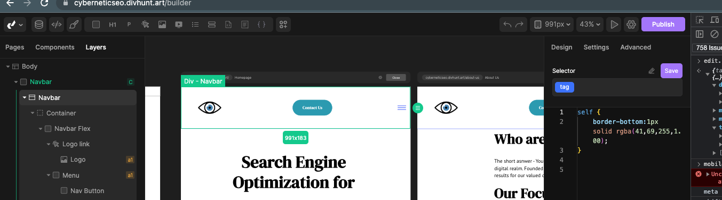Viewport: 722px width, 200px height.
Task: Add an H1 heading element
Action: [x=113, y=24]
